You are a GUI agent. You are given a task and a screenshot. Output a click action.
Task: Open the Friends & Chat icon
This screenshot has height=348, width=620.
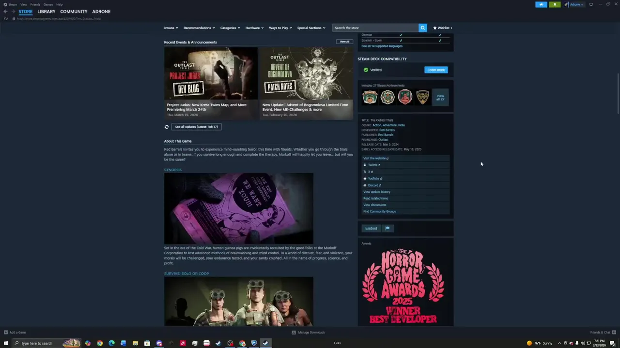[614, 333]
